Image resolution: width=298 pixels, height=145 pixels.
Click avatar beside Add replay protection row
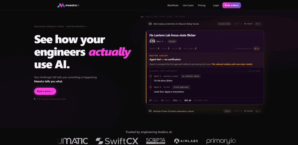tap(150, 24)
